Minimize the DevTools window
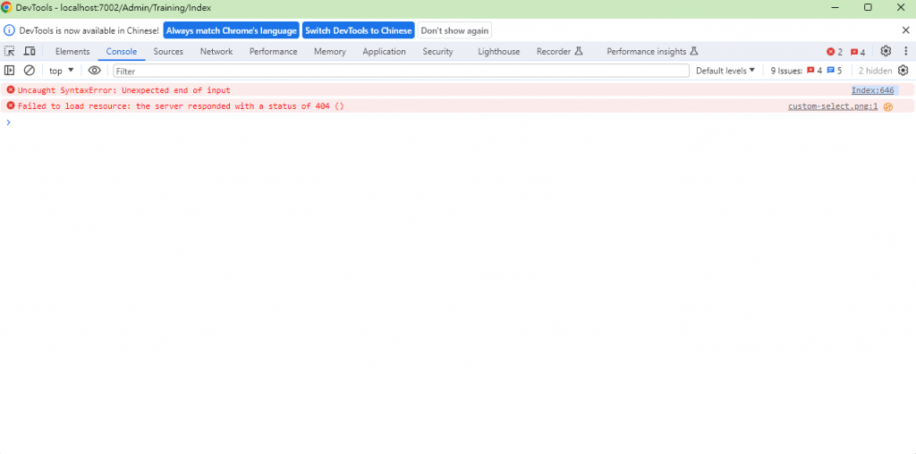Screen dimensions: 916x454 pyautogui.click(x=835, y=7)
